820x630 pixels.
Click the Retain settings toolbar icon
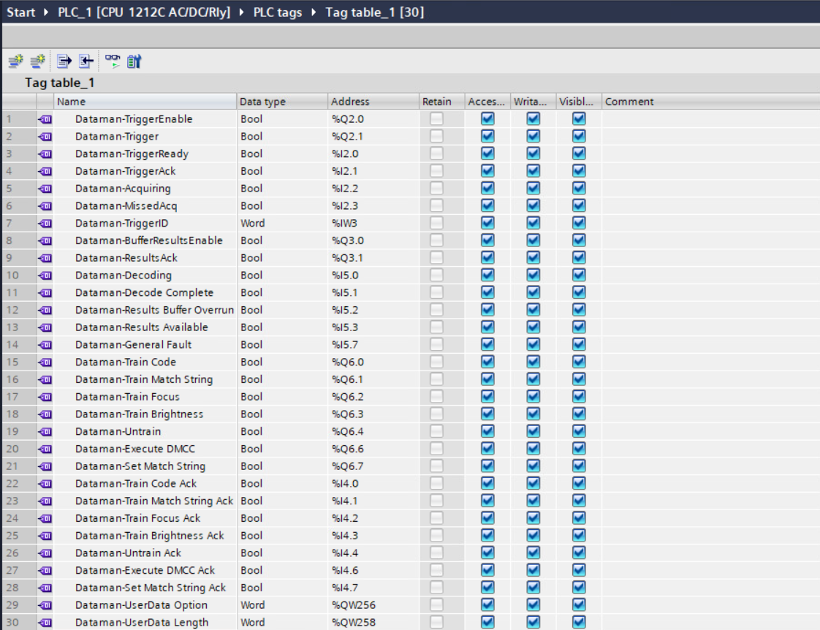tap(134, 62)
